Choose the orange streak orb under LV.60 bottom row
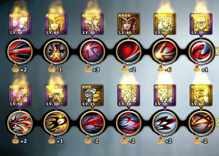 tap(201, 123)
